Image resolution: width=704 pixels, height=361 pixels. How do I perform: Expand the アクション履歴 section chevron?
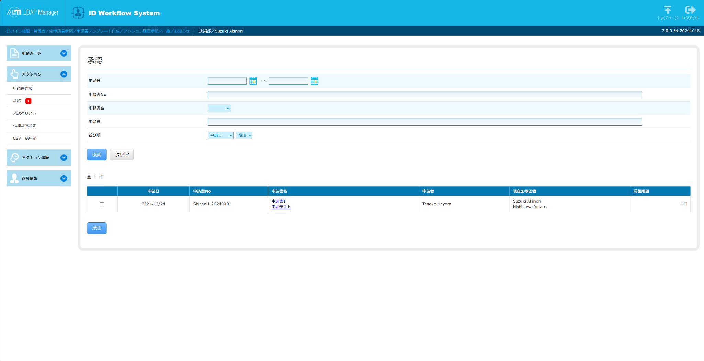(64, 158)
